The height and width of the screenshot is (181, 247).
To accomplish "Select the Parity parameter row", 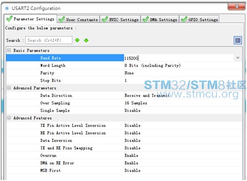I will tap(124, 73).
